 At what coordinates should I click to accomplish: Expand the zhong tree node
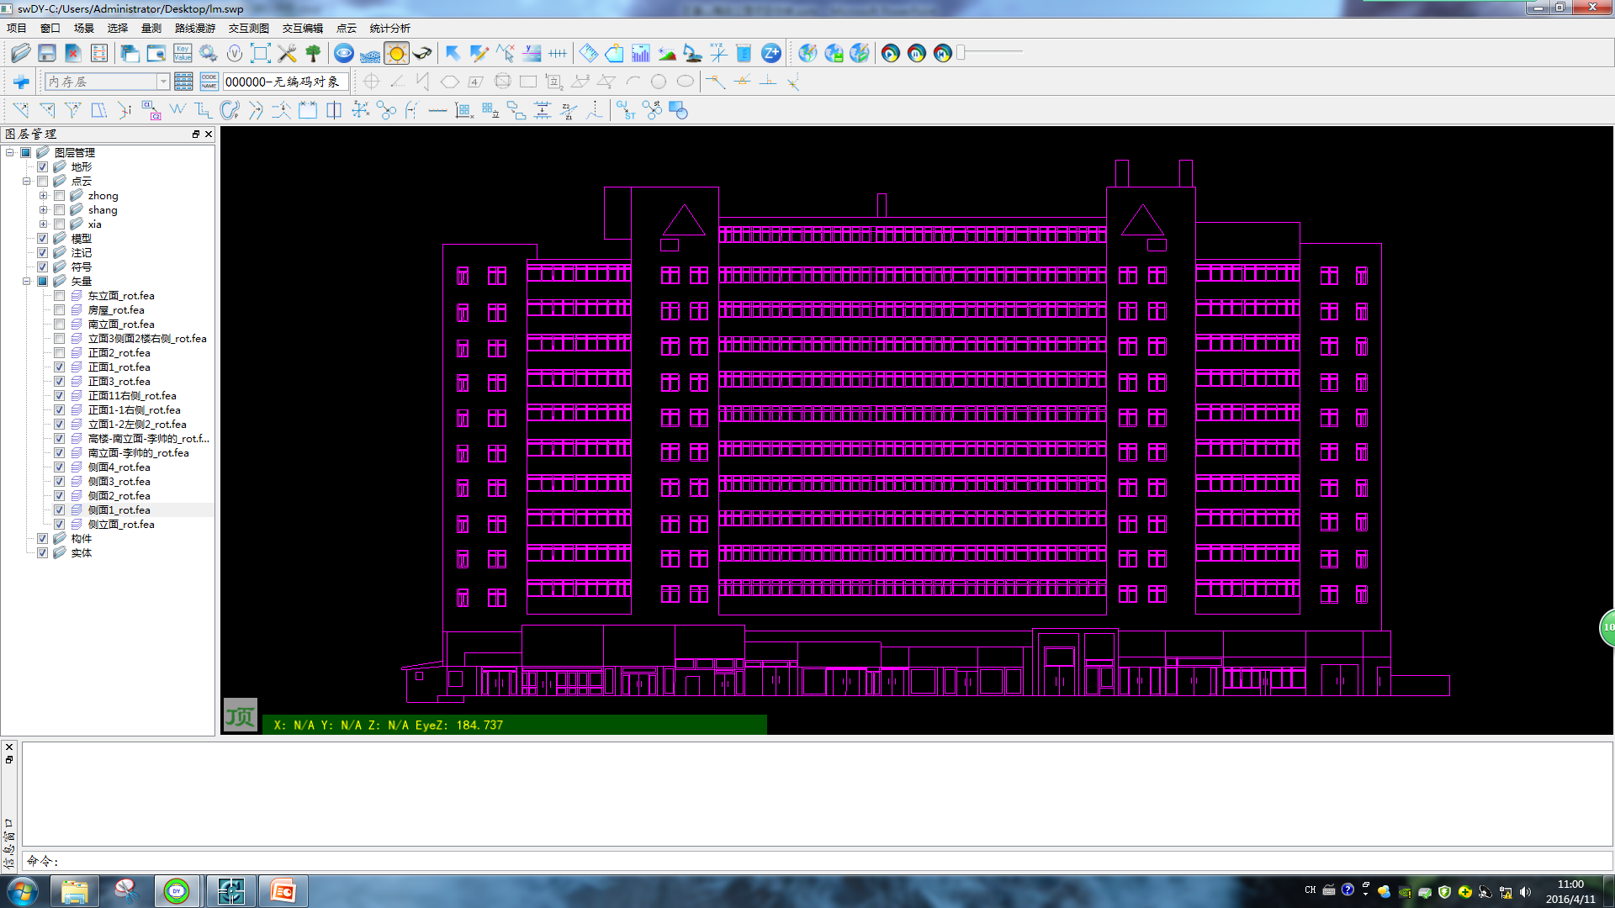pos(44,195)
